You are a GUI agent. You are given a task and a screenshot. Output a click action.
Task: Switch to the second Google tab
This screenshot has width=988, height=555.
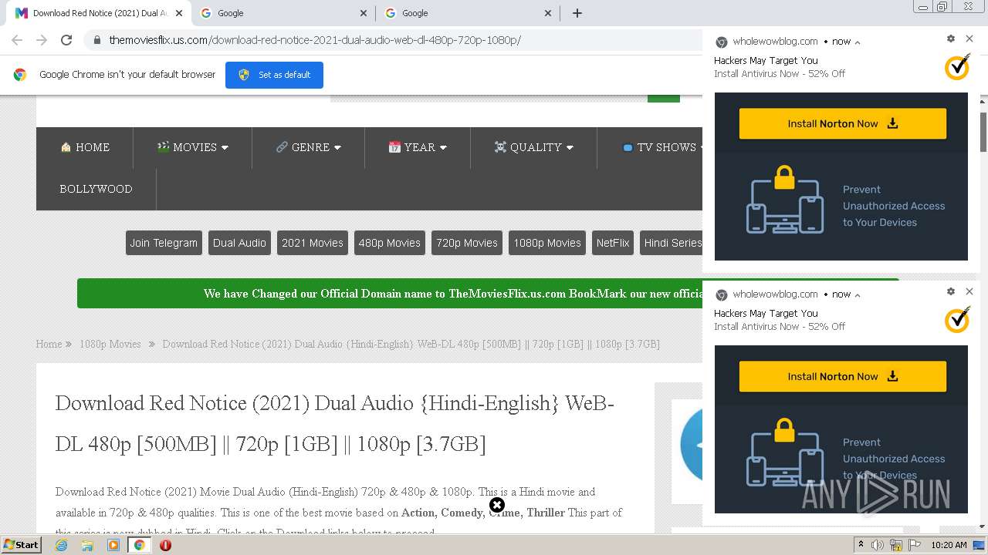(x=284, y=13)
